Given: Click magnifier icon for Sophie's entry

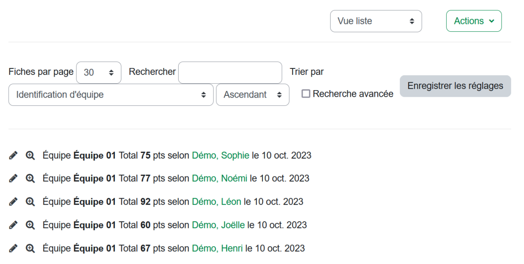Looking at the screenshot, I should (30, 156).
